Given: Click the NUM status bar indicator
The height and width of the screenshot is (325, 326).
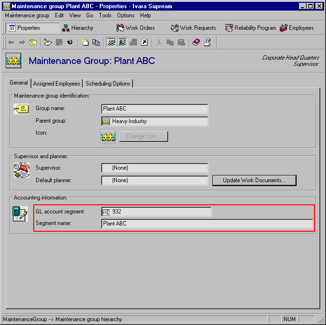Looking at the screenshot, I should point(289,319).
